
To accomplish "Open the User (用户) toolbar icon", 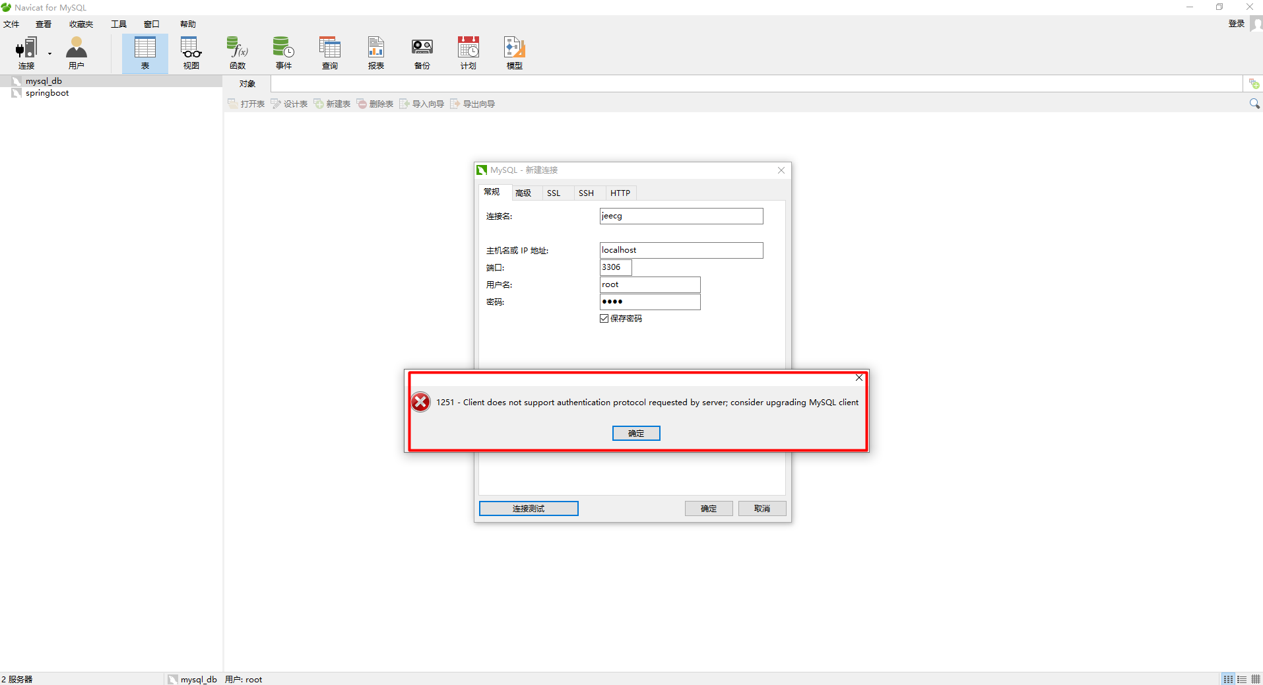I will coord(77,53).
